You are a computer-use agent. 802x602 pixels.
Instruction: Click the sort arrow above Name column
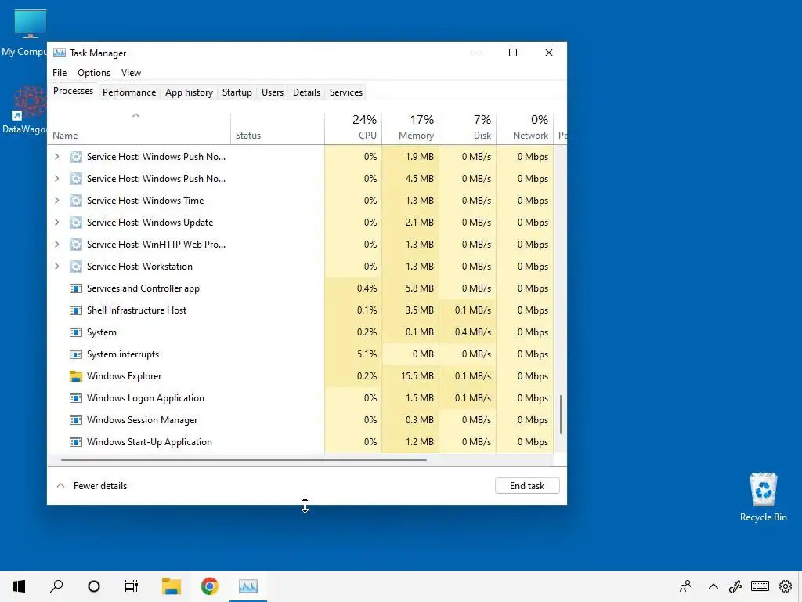tap(135, 116)
